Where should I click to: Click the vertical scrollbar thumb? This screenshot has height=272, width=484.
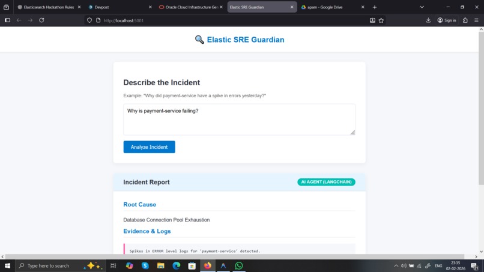(x=481, y=108)
